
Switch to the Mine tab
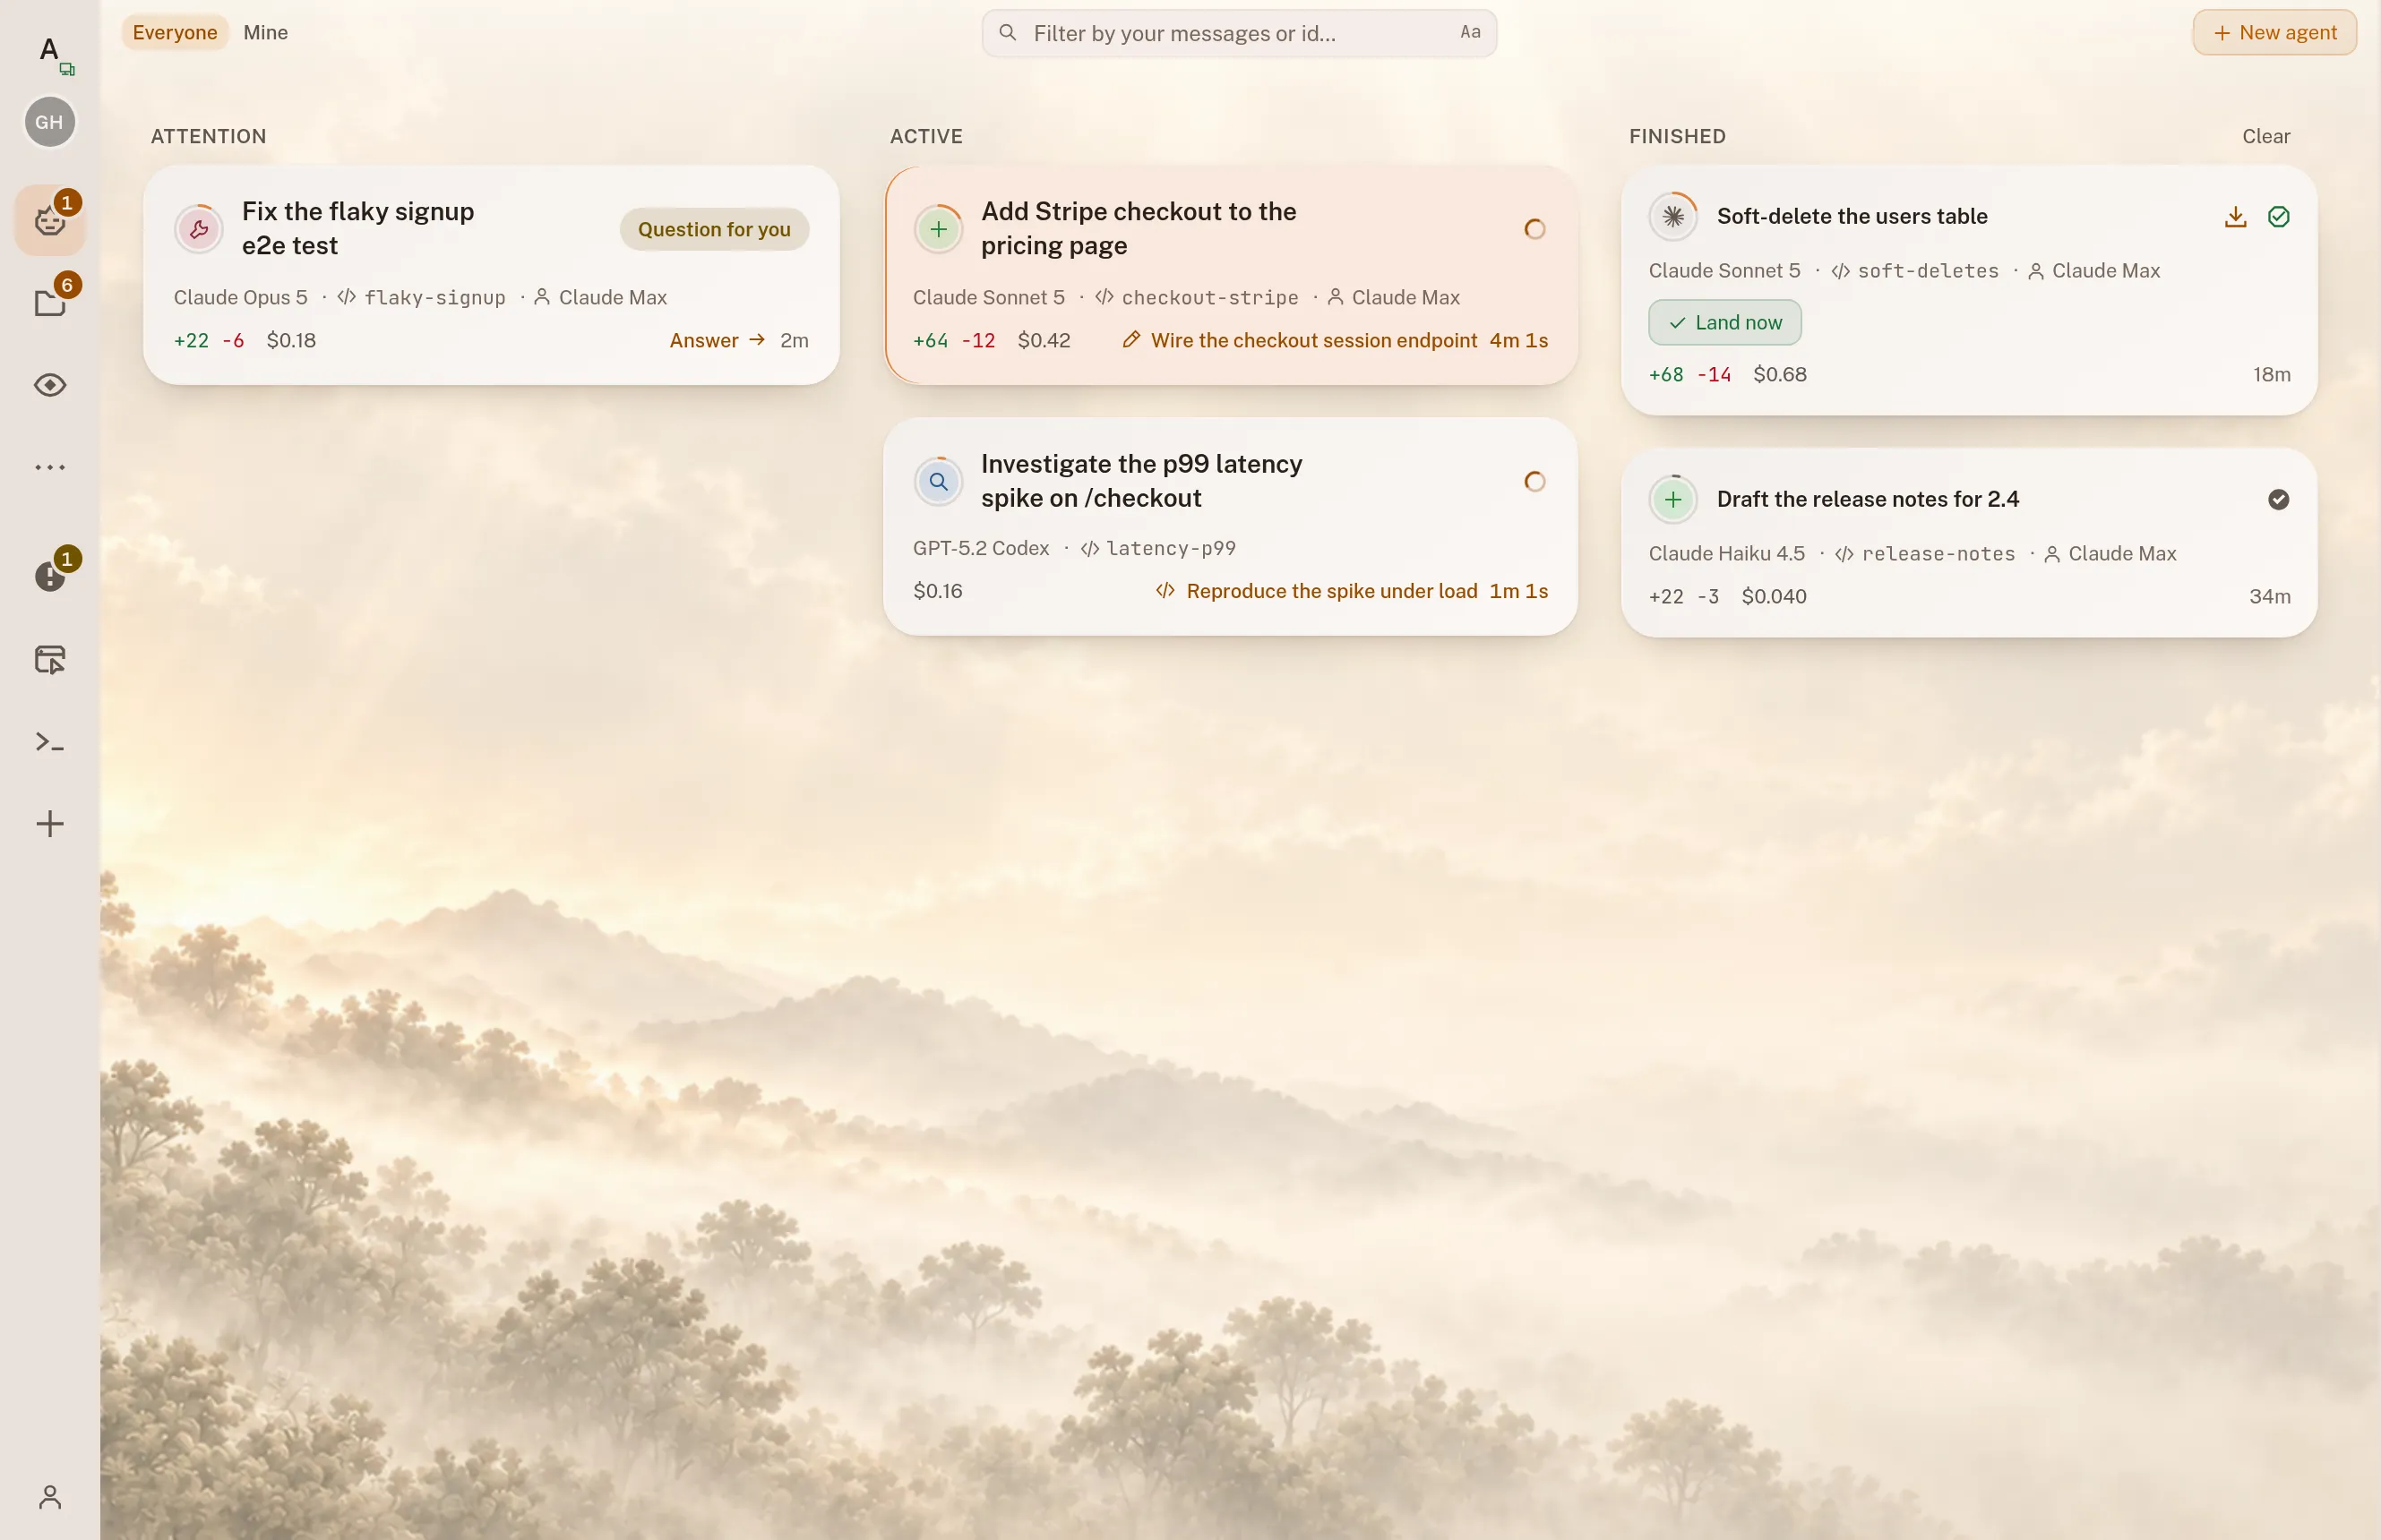(265, 33)
